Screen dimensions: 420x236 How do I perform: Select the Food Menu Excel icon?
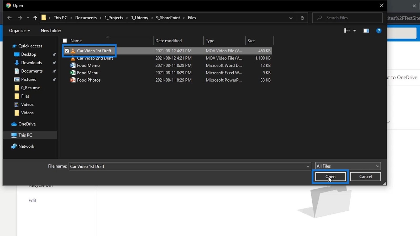pyautogui.click(x=73, y=73)
